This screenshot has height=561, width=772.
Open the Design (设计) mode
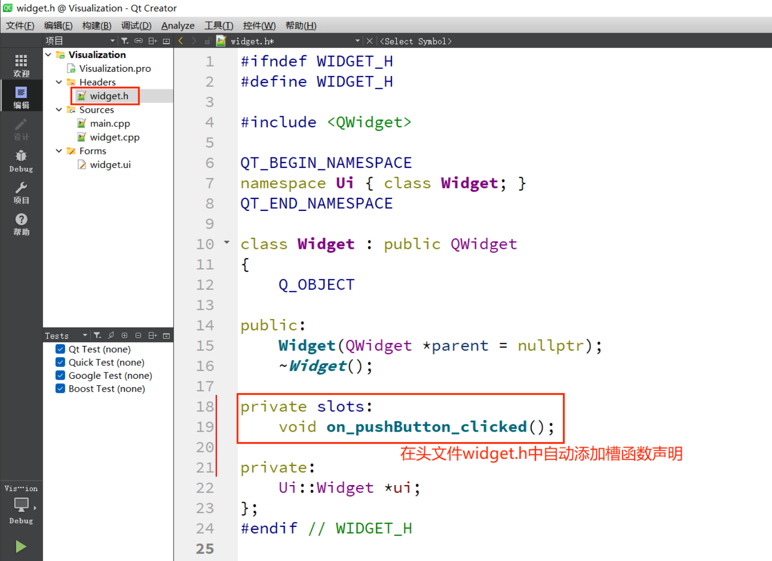click(21, 129)
